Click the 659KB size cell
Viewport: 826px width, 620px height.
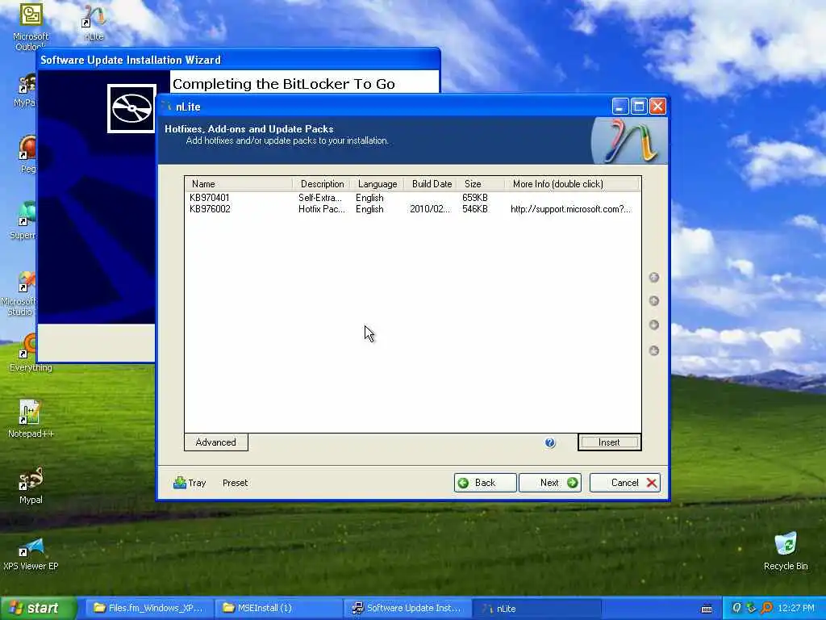pyautogui.click(x=474, y=198)
